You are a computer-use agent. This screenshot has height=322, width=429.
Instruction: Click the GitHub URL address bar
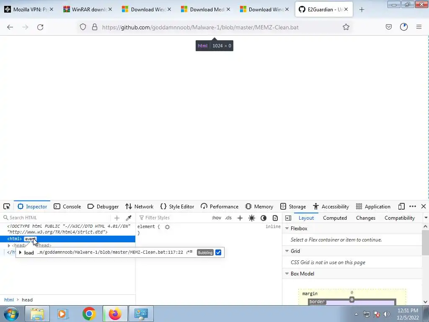click(200, 27)
